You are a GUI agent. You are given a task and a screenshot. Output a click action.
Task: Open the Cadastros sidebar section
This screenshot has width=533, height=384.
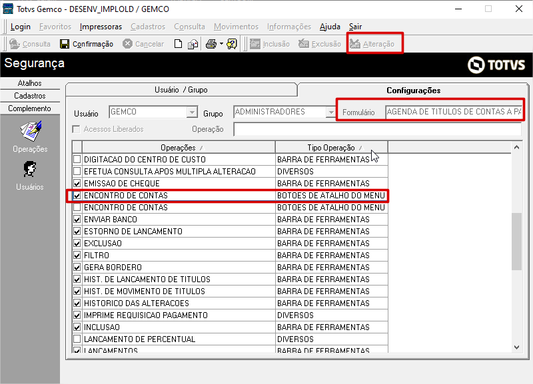[x=30, y=96]
